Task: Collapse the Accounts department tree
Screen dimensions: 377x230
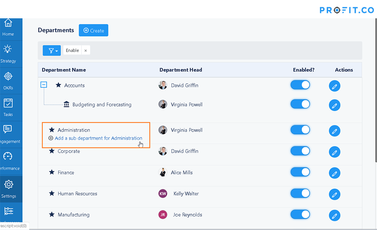Action: coord(44,84)
